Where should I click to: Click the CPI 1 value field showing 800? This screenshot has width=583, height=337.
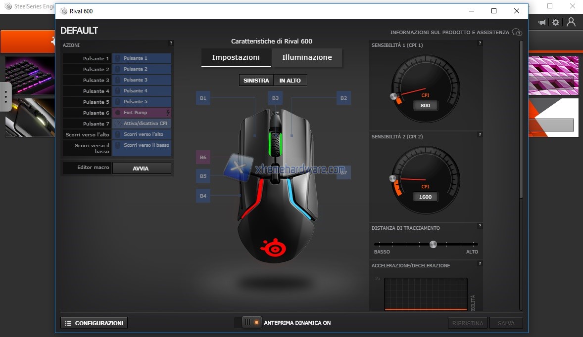[425, 105]
